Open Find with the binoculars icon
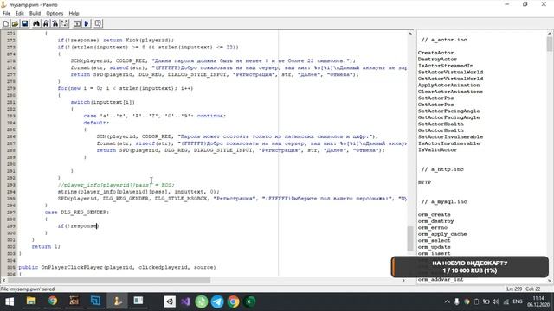This screenshot has height=311, width=554. click(x=36, y=23)
